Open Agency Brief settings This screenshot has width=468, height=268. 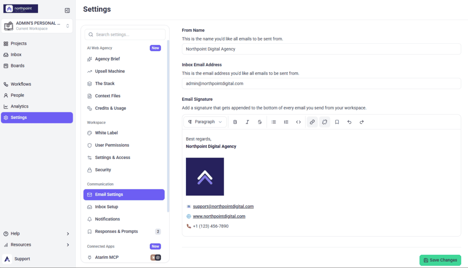click(124, 59)
